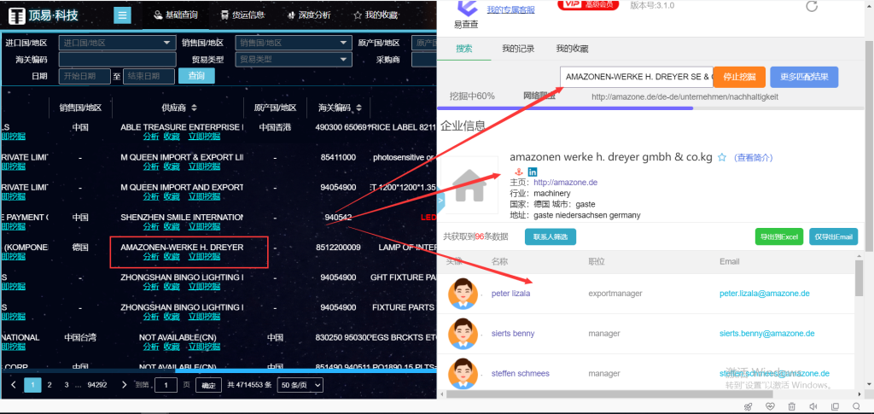The image size is (874, 414).
Task: Click the 导出到Excel button
Action: 779,236
